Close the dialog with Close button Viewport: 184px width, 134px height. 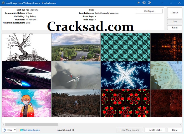click(175, 130)
